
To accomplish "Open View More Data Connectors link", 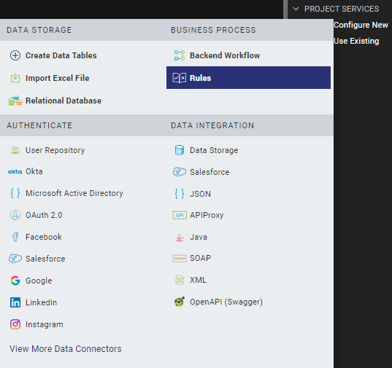I will (x=66, y=349).
